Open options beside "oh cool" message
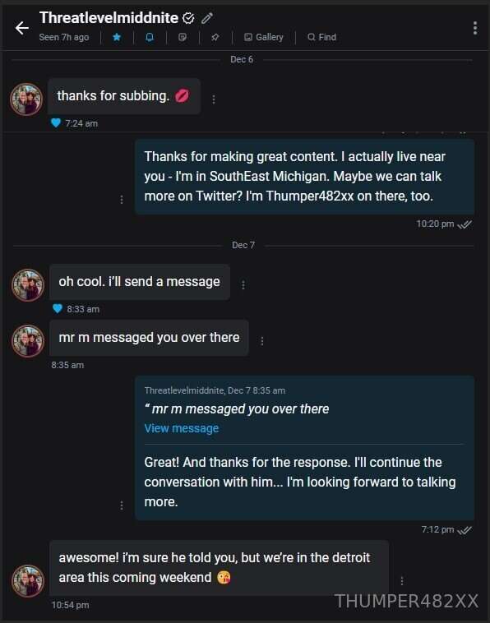The image size is (490, 623). [243, 284]
